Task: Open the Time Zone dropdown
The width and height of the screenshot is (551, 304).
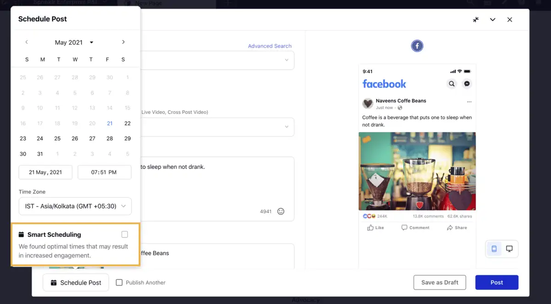Action: tap(75, 206)
